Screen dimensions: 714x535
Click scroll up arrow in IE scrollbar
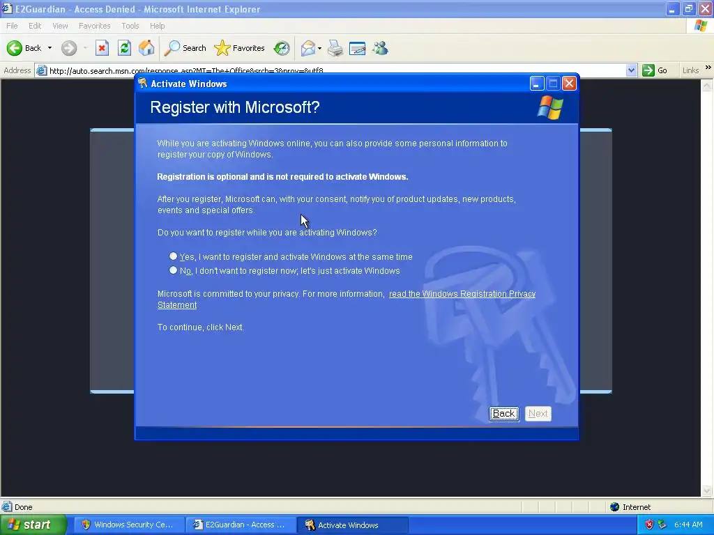point(707,85)
